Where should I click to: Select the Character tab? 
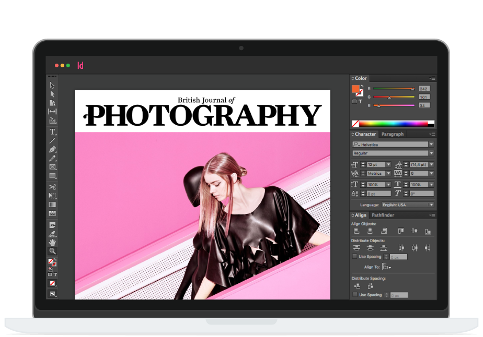pyautogui.click(x=365, y=134)
